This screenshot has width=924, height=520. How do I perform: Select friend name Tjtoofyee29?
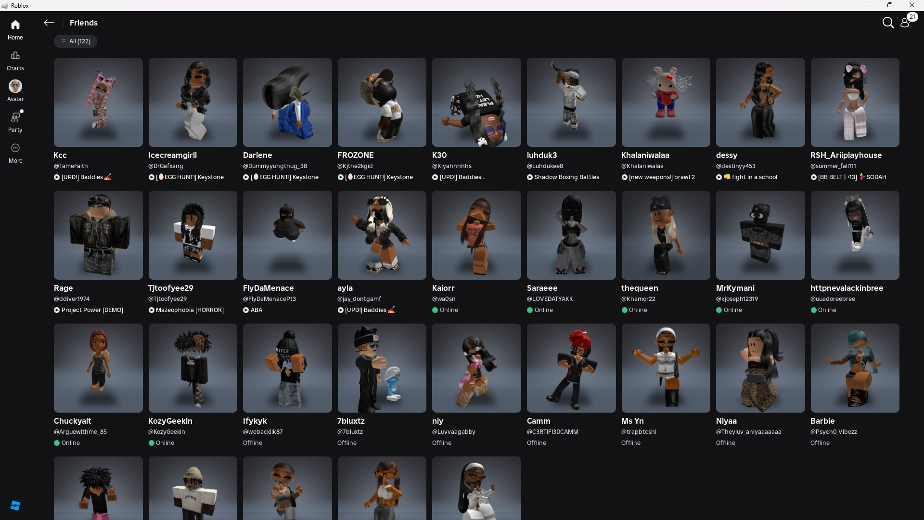coord(170,288)
